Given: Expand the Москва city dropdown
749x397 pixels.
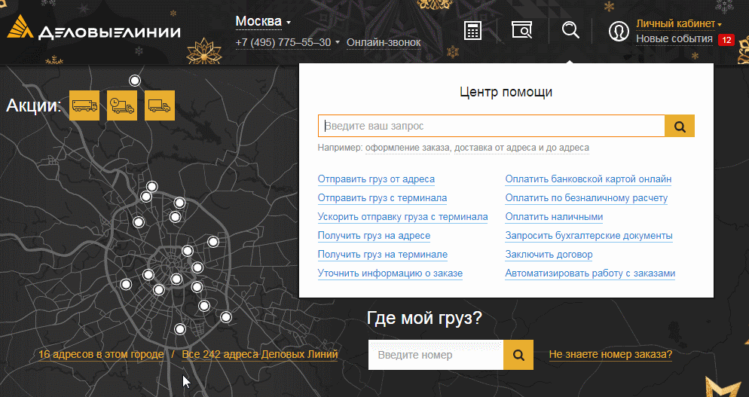Looking at the screenshot, I should coord(263,22).
